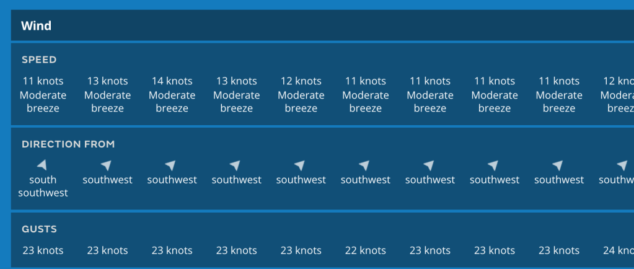
Task: Click the 23 knots gust below south southwest
Action: pos(43,250)
